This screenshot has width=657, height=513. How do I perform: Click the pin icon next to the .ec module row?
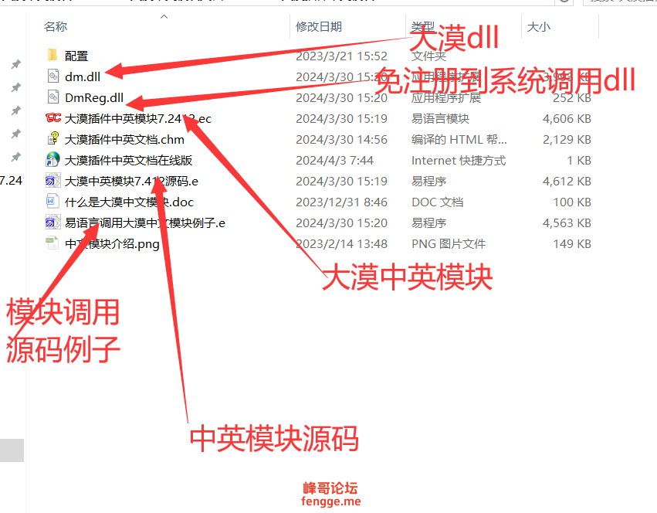(16, 134)
